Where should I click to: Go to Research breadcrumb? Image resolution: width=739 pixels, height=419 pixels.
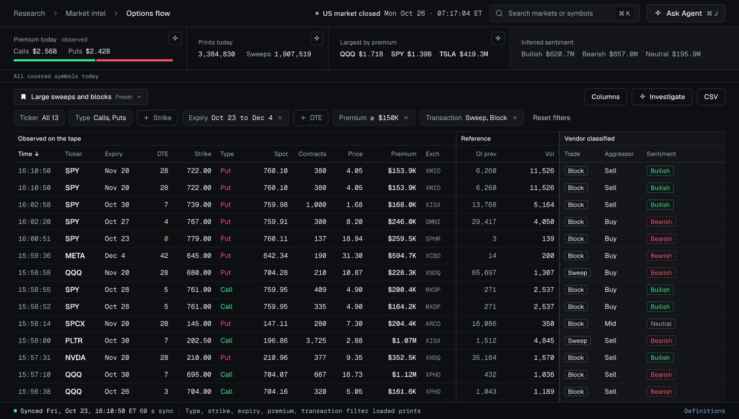click(29, 14)
